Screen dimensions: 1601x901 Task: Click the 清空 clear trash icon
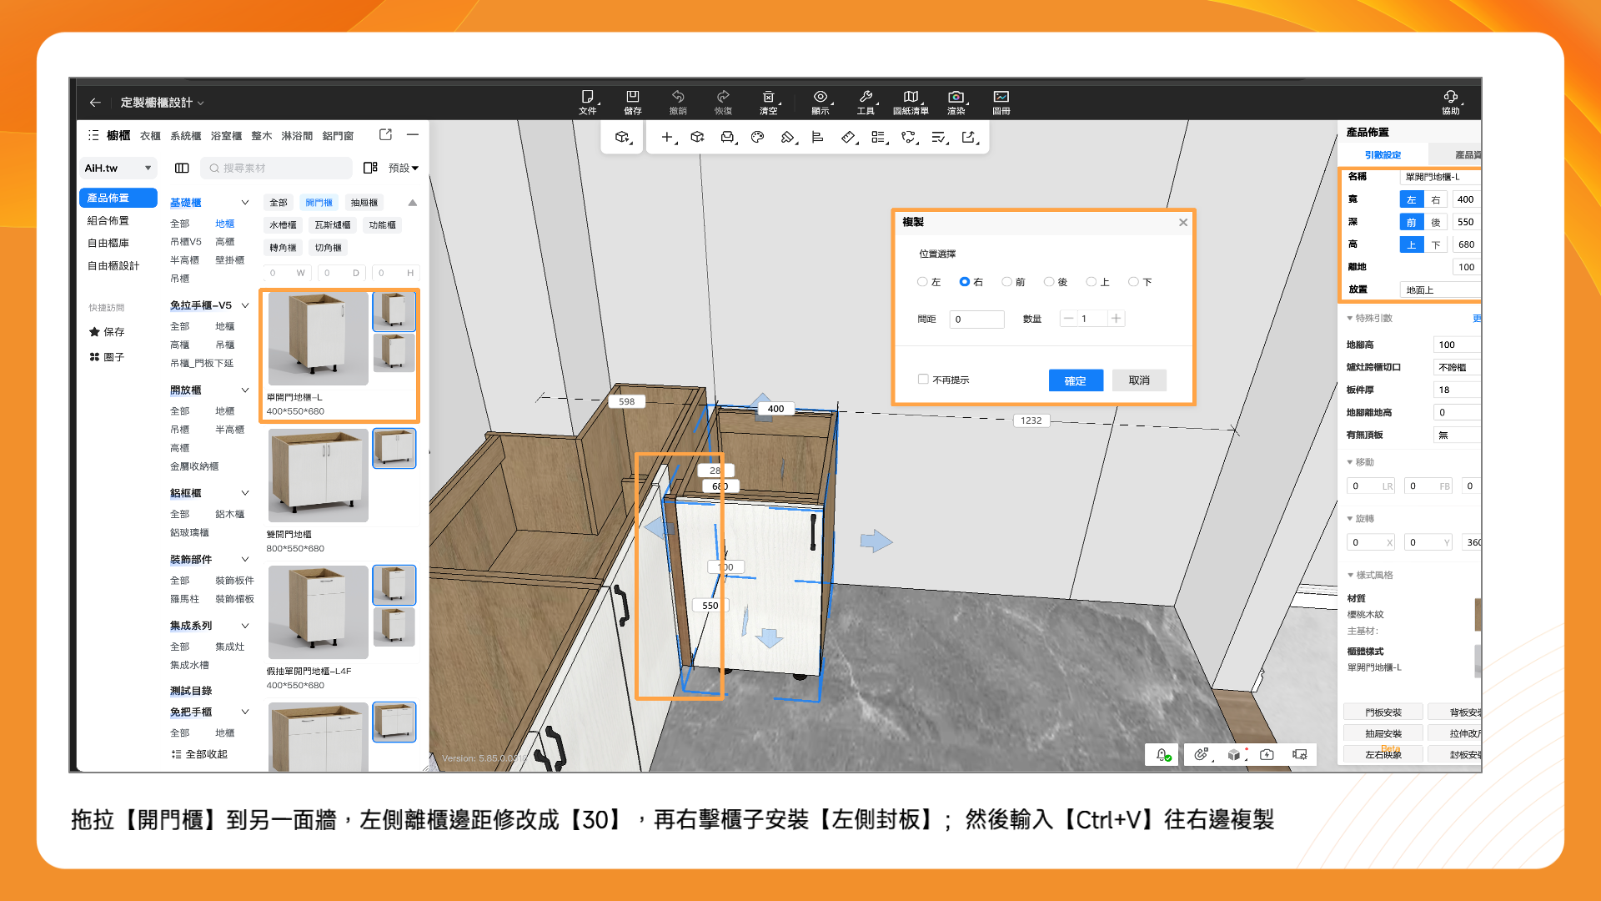pos(768,97)
